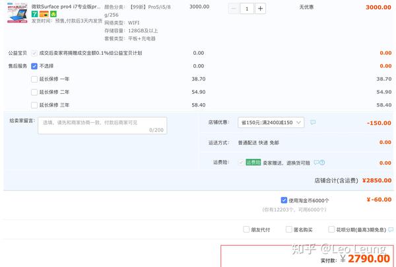396x267 pixels.
Task: Click the -150.00 store discount amount
Action: pos(379,123)
